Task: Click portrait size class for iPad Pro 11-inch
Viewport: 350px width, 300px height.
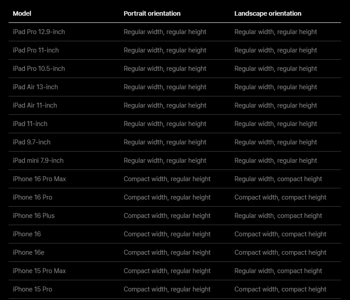Action: pyautogui.click(x=165, y=50)
